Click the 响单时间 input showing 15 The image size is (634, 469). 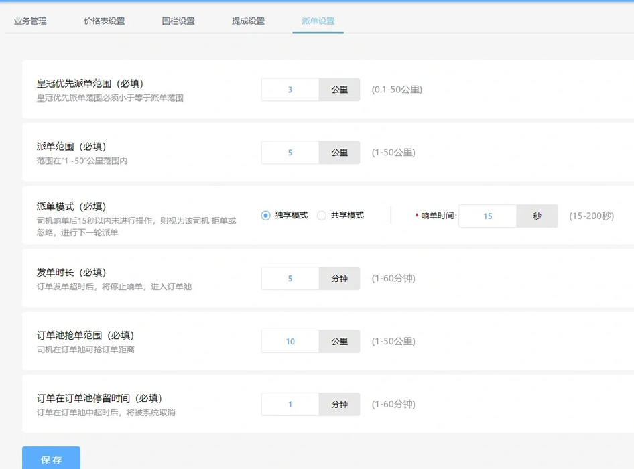(488, 216)
